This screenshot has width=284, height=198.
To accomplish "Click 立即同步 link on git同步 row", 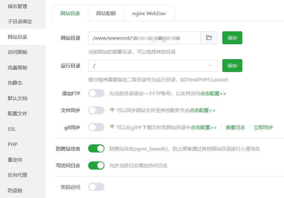I will [263, 128].
